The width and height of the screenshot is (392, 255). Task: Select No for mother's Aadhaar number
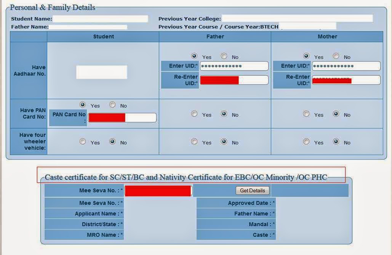[x=336, y=56]
